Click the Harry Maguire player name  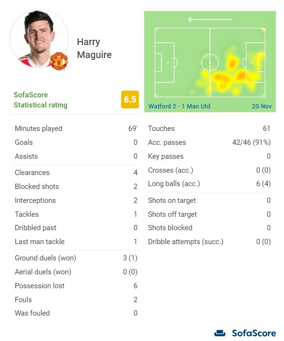pos(94,48)
